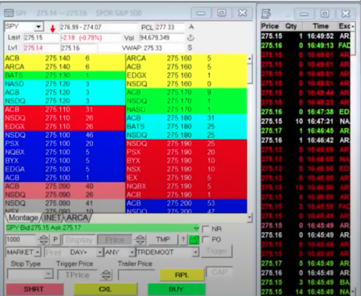Click the CAP button
Viewport: 361px width, 296px height.
220,272
